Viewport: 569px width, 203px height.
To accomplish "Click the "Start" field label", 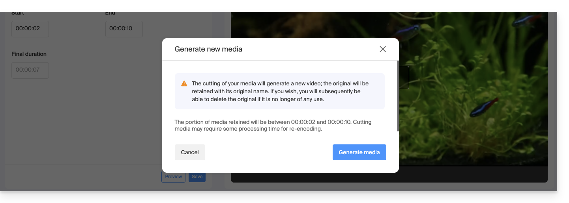I will click(18, 13).
